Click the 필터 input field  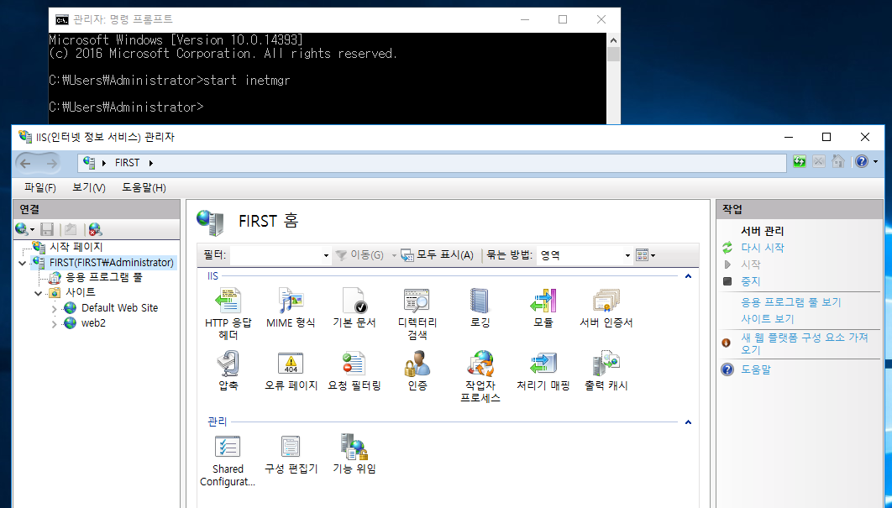coord(275,255)
